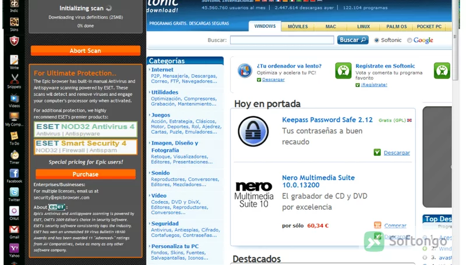Open Twitter from the sidebar

tap(14, 195)
